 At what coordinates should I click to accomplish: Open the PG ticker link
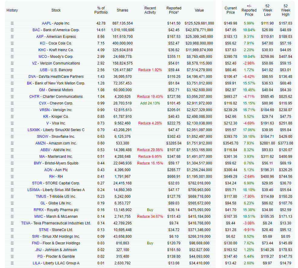point(40,256)
